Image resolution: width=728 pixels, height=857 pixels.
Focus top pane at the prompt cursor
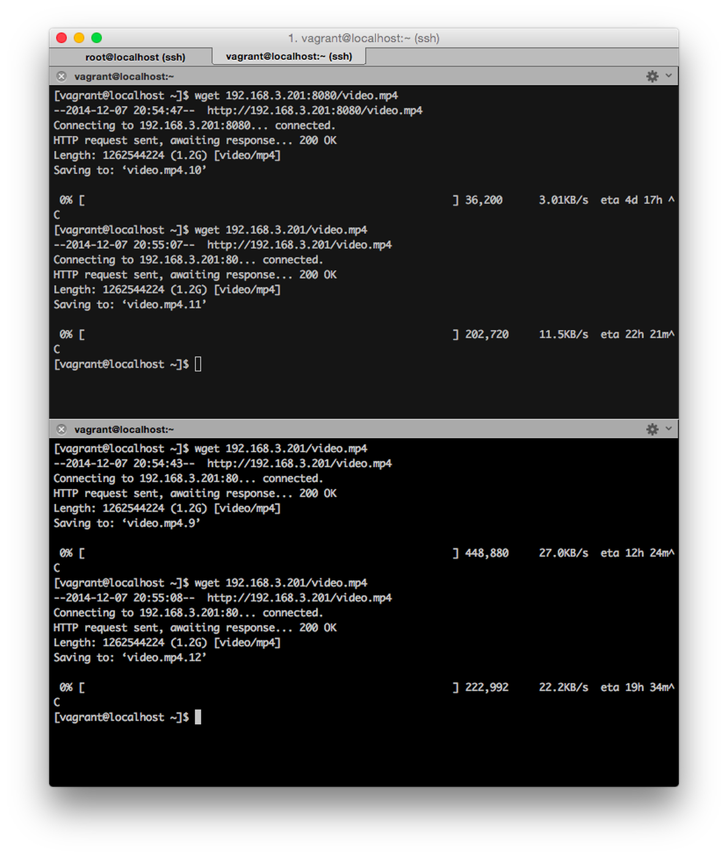[x=198, y=364]
